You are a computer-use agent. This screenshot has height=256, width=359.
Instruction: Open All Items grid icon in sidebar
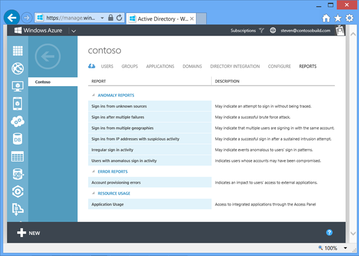[18, 51]
